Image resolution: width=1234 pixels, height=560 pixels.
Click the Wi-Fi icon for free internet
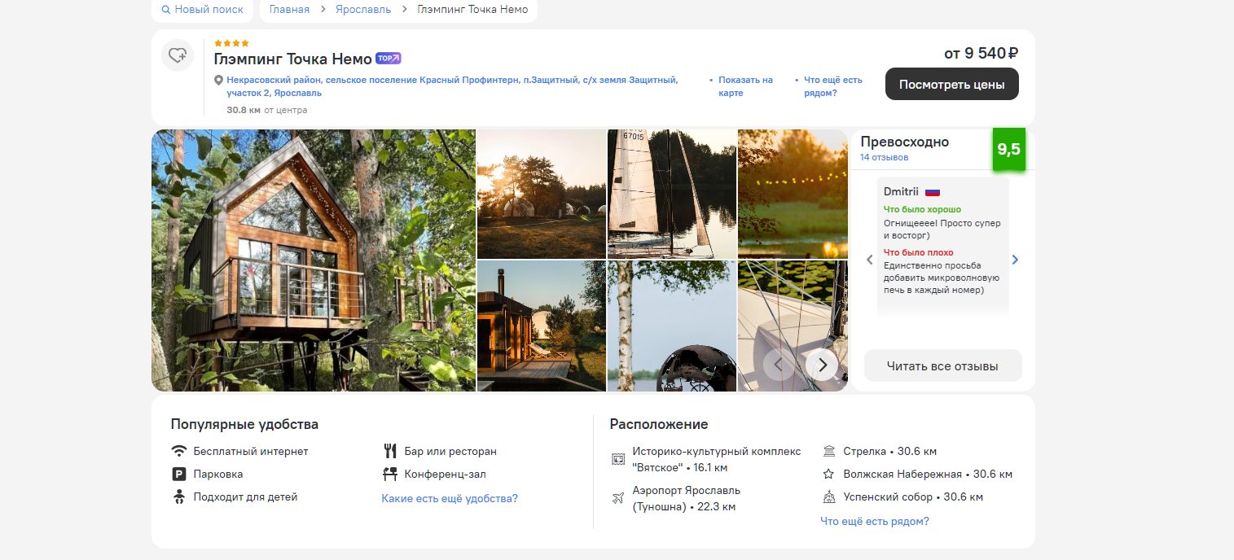tap(179, 451)
